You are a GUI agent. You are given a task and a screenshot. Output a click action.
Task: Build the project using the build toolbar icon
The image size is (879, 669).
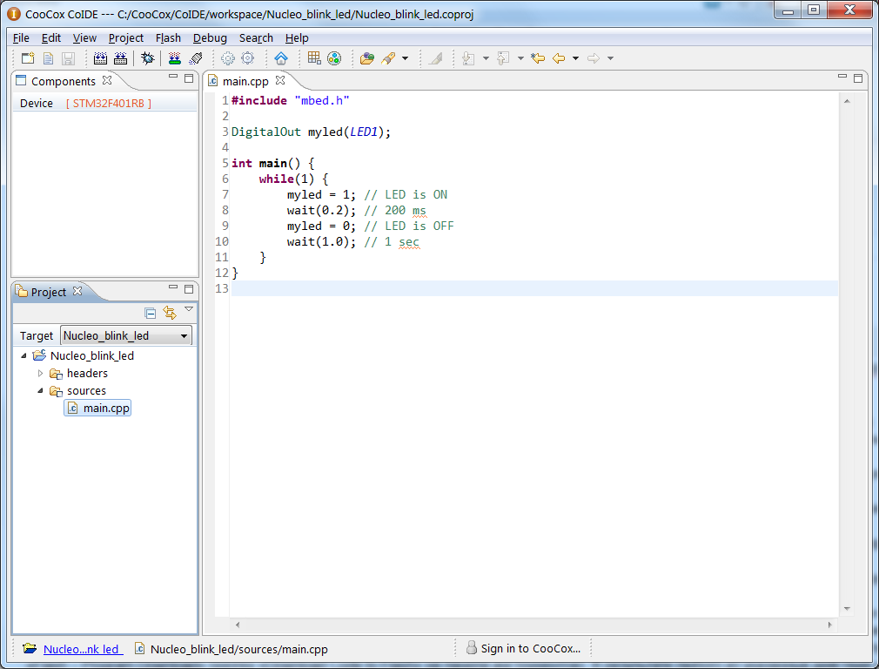coord(102,57)
